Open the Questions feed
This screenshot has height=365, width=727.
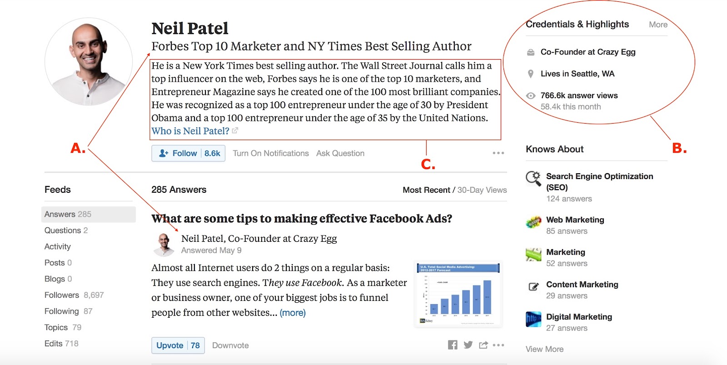click(66, 230)
